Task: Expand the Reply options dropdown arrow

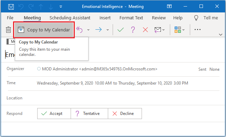Action: [x=88, y=30]
